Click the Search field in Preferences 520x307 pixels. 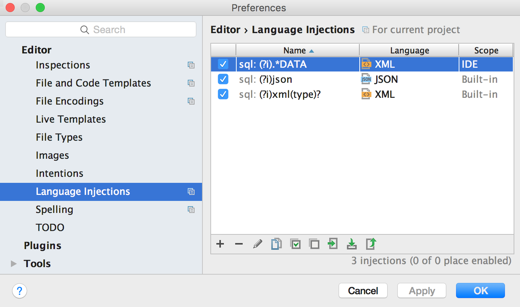point(101,30)
